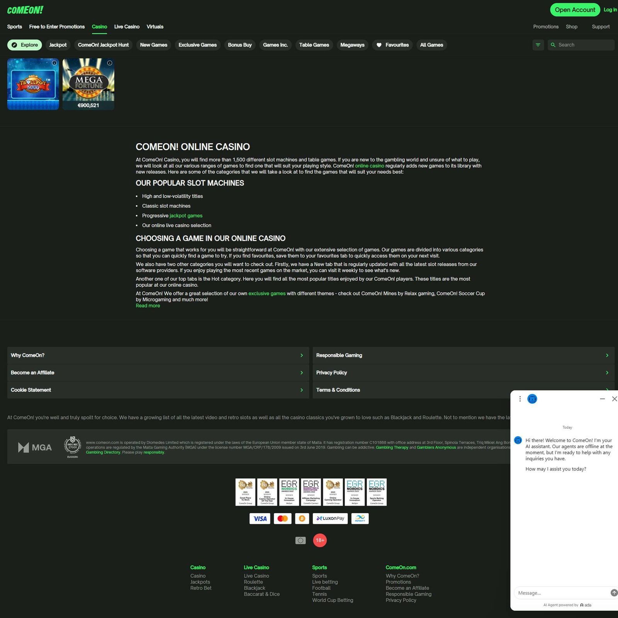Screen dimensions: 618x618
Task: Open the Support link
Action: click(601, 27)
